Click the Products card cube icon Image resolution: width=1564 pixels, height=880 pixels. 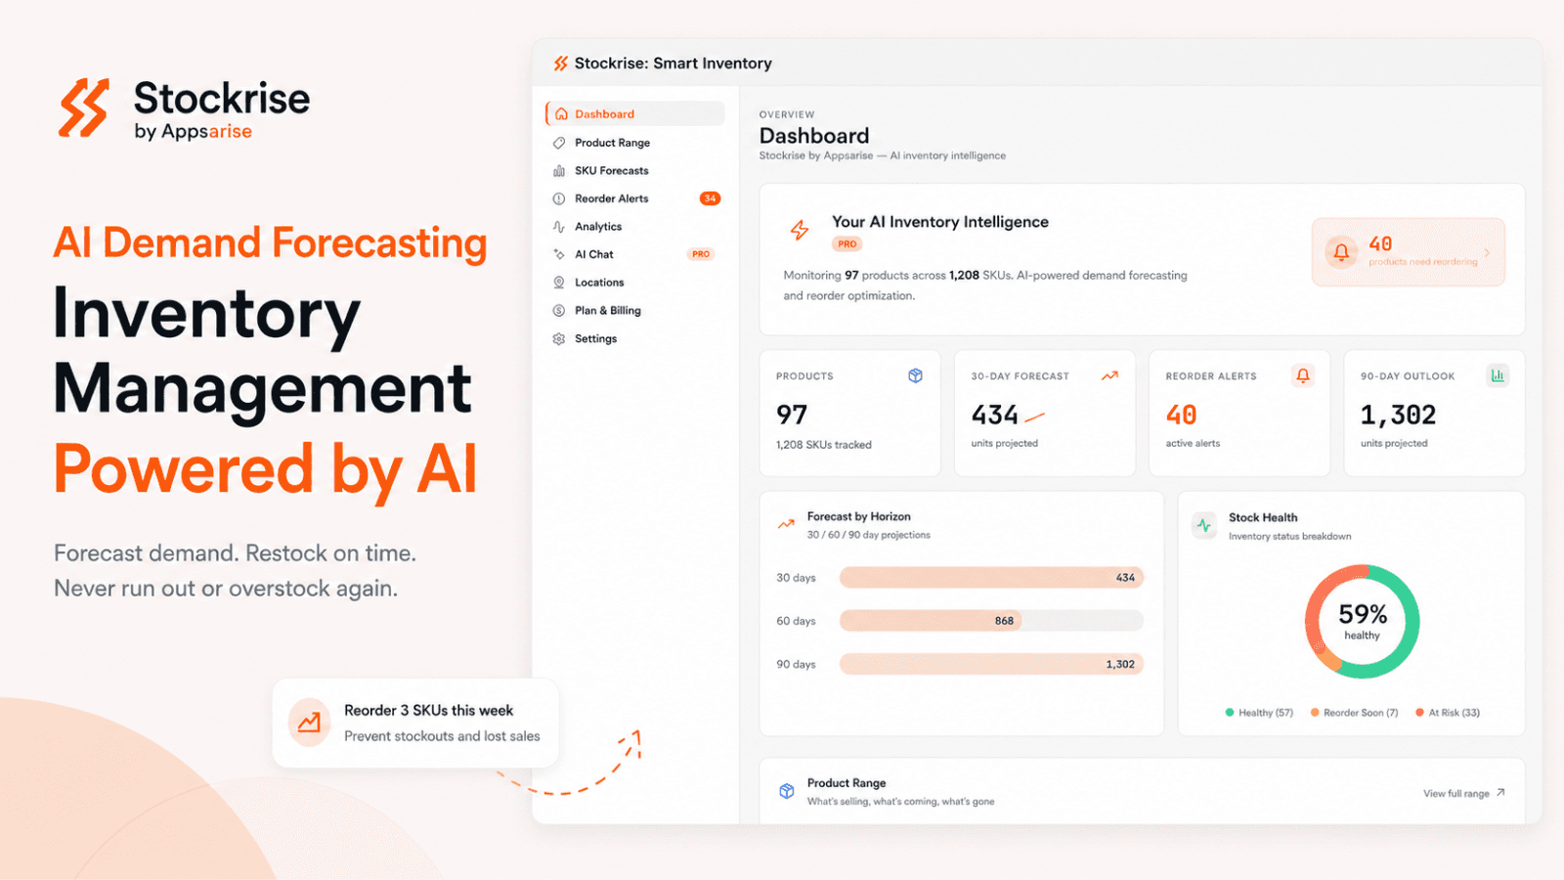[x=915, y=375]
